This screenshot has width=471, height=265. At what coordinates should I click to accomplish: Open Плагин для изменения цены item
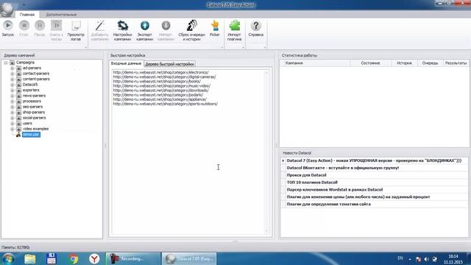(x=358, y=197)
